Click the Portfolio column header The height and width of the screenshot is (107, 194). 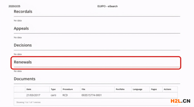pyautogui.click(x=120, y=89)
